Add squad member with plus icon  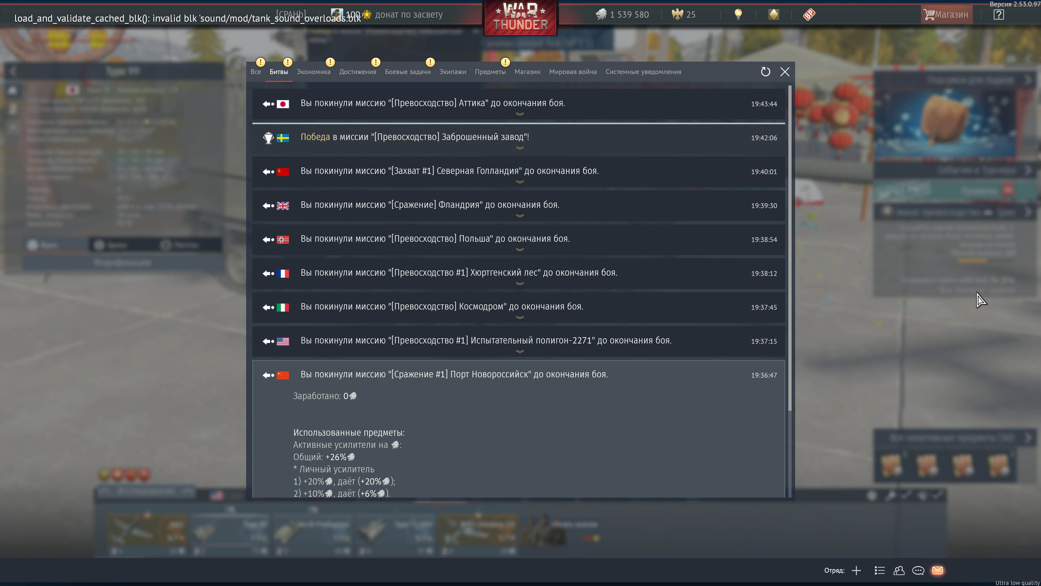tap(856, 570)
